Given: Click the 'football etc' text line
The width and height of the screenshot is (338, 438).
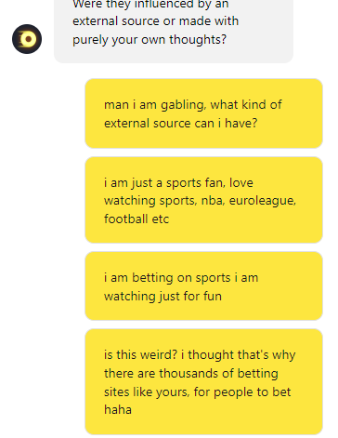Looking at the screenshot, I should tap(136, 219).
